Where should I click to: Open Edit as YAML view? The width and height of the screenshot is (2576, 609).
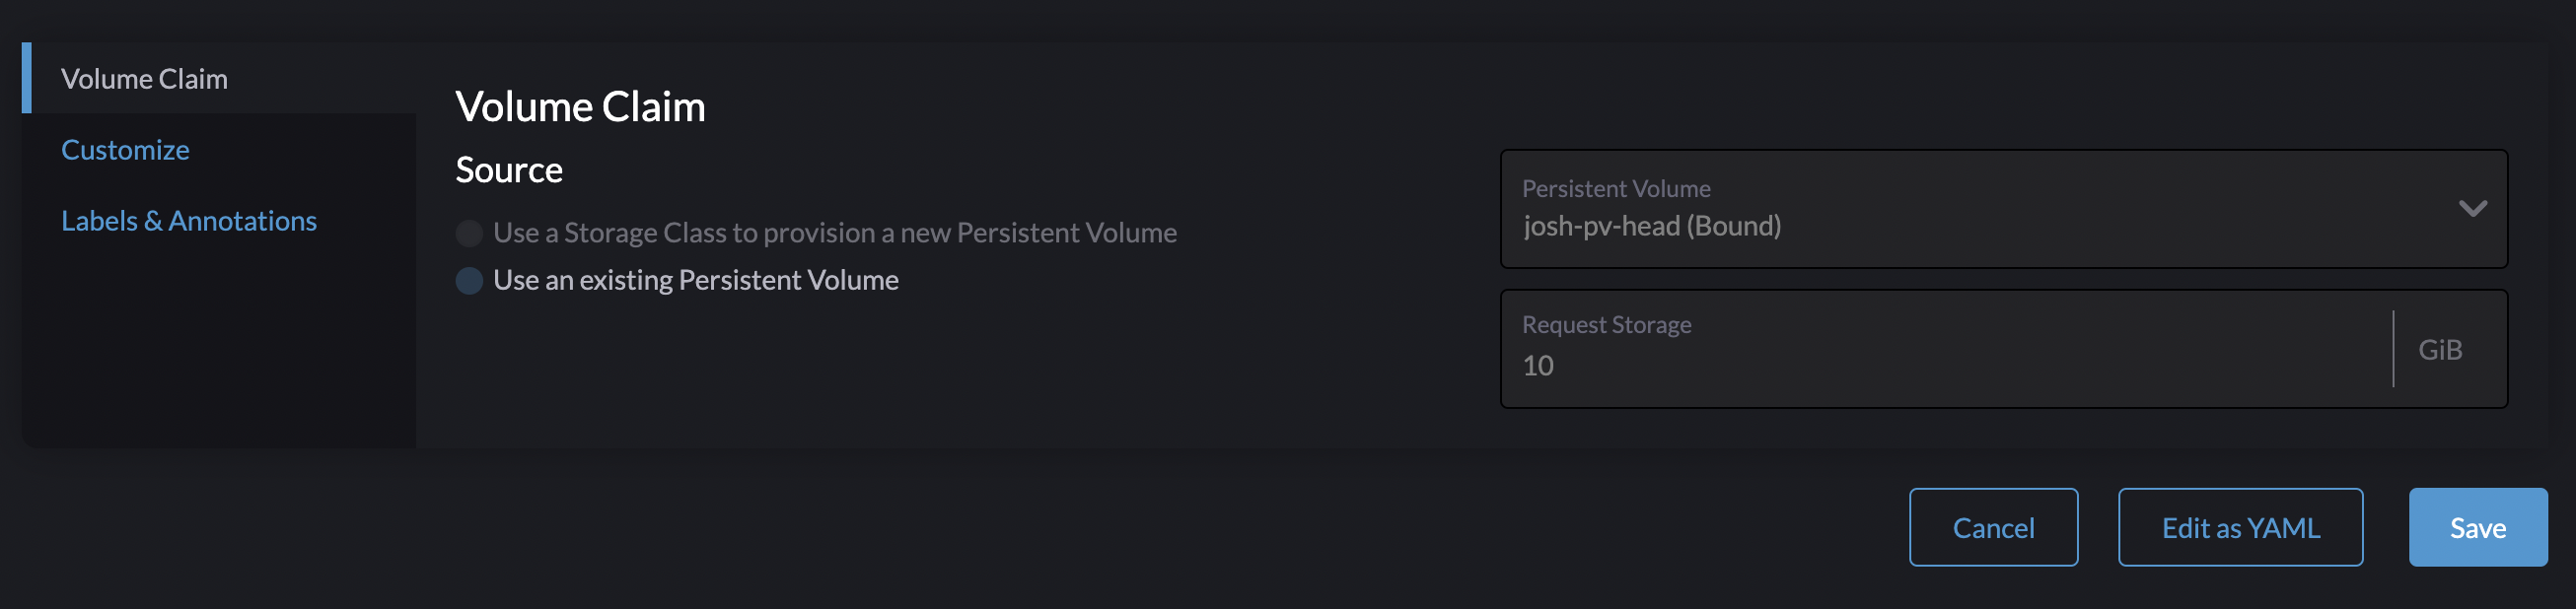pos(2240,527)
